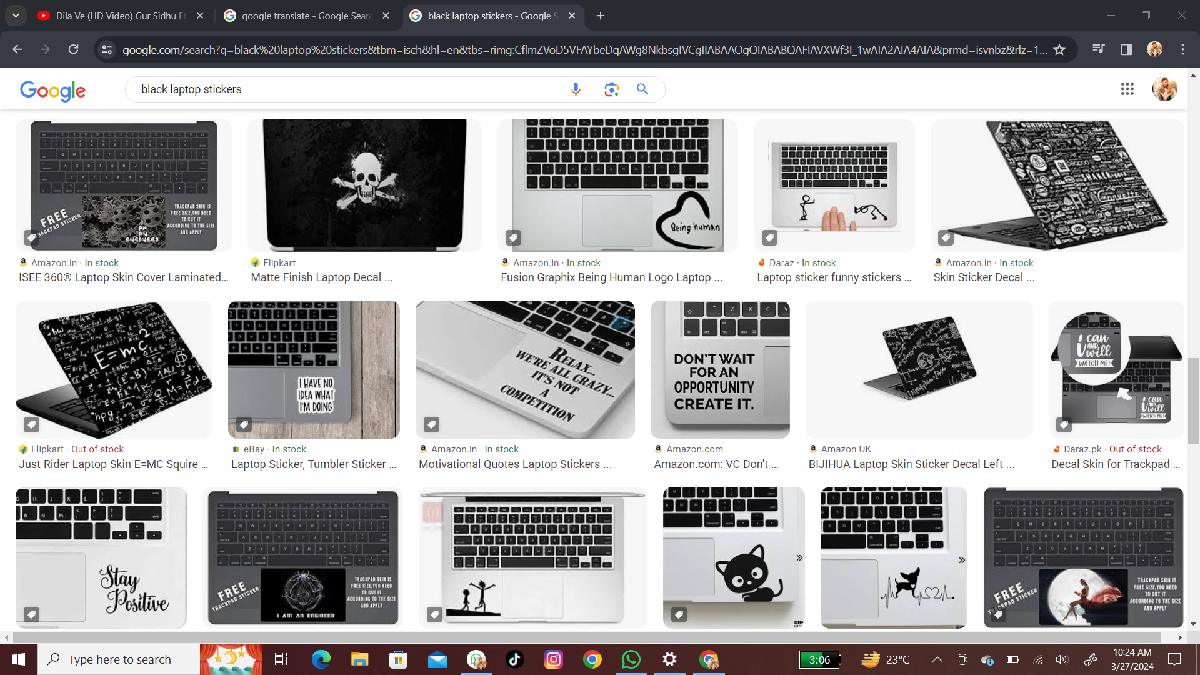Open the Google apps grid

[1127, 89]
